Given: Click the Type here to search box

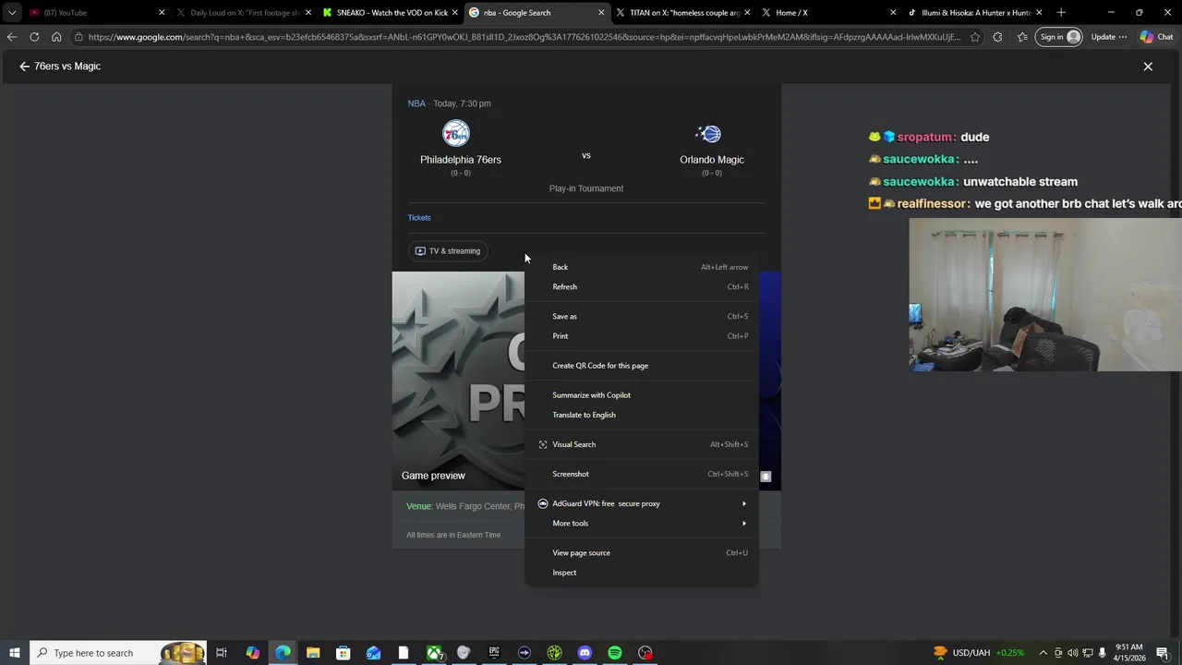Looking at the screenshot, I should 118,653.
